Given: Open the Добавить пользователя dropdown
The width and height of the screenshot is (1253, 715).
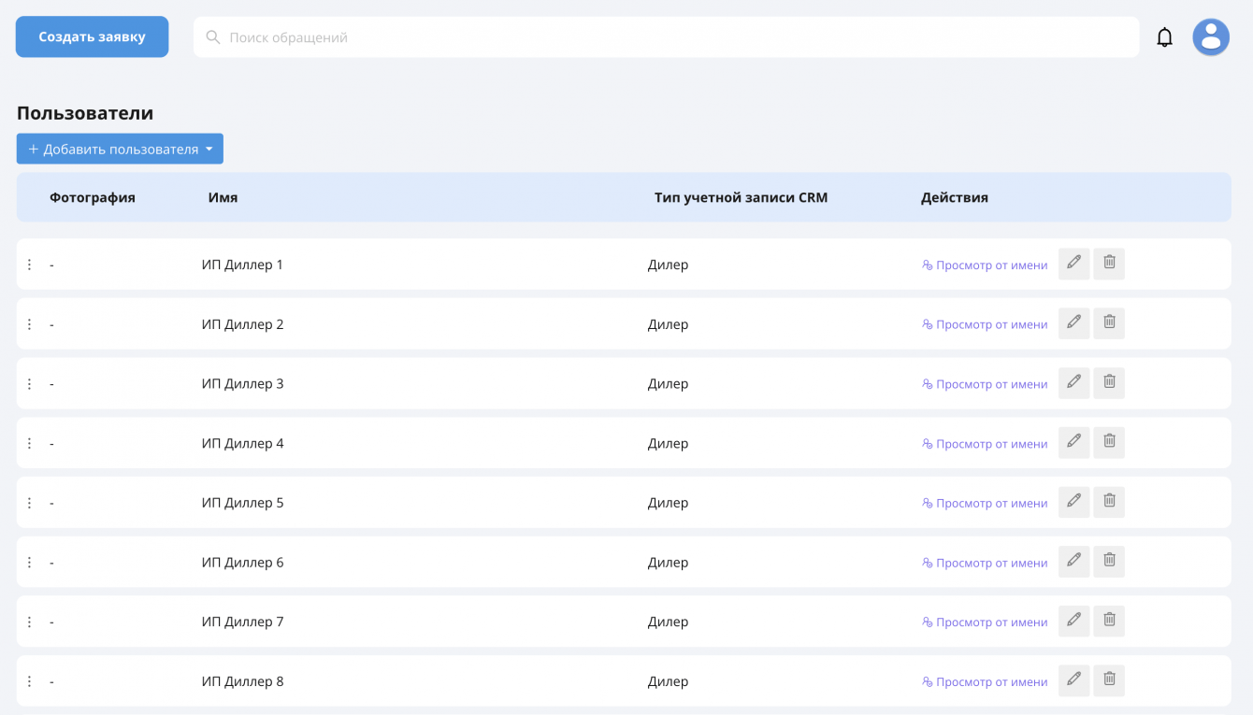Looking at the screenshot, I should point(120,149).
